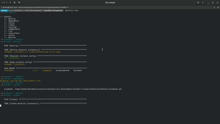
Task: Click 'unreachable=0' in the recap
Action: click(63, 70)
